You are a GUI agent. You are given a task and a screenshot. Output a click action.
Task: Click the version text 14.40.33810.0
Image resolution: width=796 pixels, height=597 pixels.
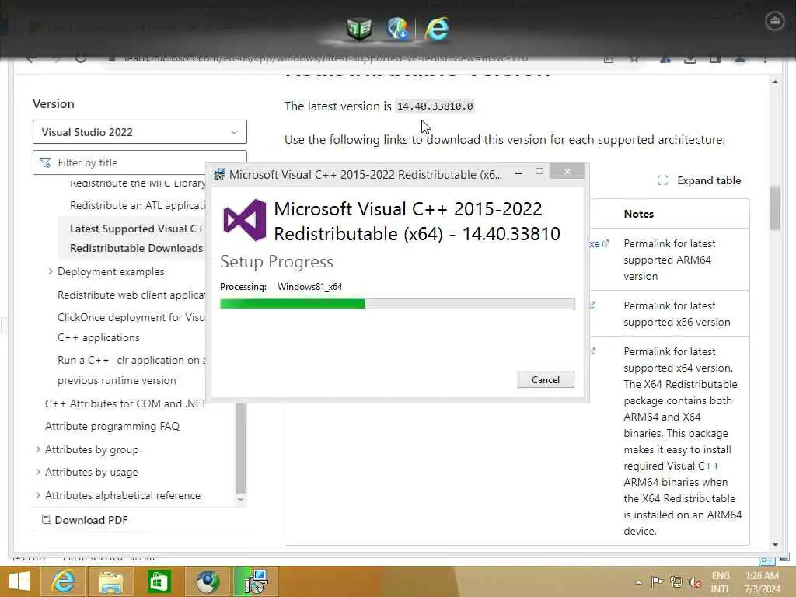pyautogui.click(x=435, y=106)
